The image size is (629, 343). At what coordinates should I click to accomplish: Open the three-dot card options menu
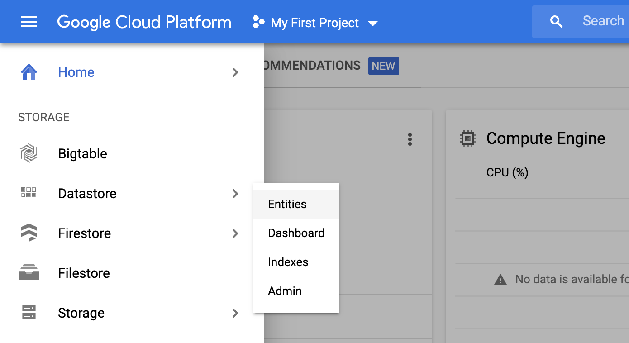(x=410, y=139)
